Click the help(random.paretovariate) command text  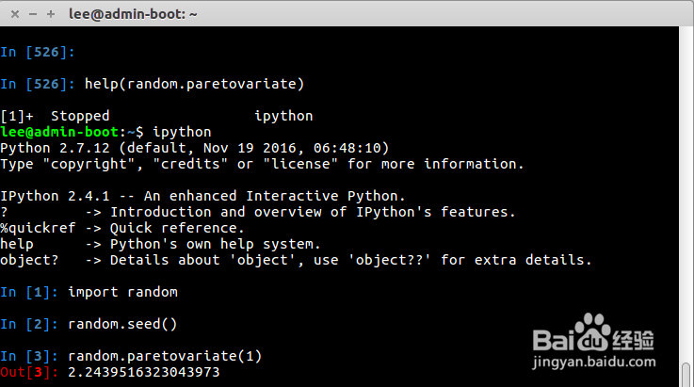[194, 84]
